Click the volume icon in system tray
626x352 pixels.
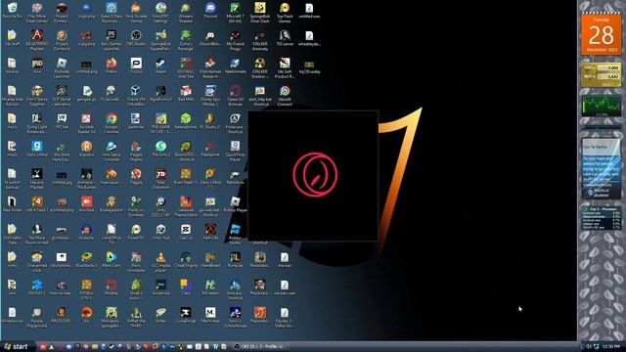click(x=589, y=346)
